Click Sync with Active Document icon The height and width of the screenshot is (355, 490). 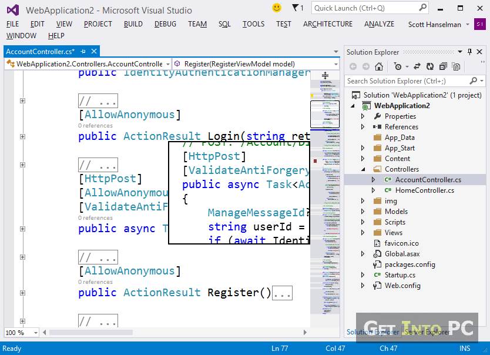(x=417, y=66)
